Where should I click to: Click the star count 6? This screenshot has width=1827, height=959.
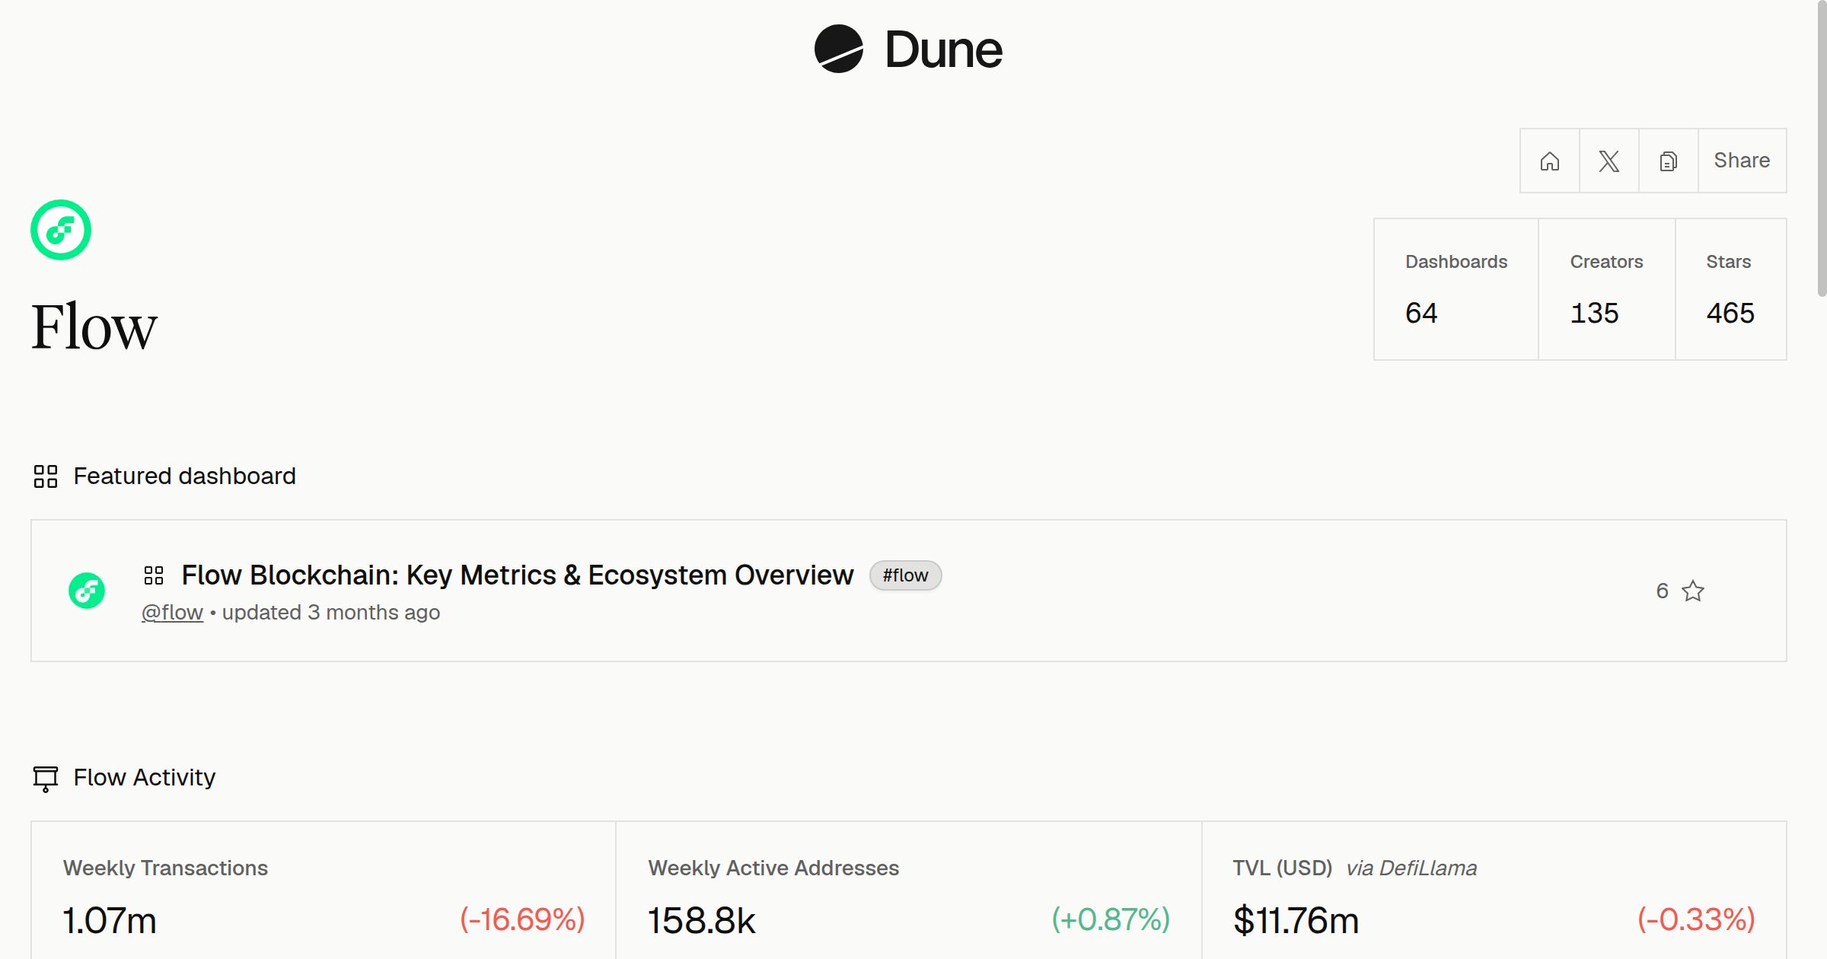tap(1662, 591)
